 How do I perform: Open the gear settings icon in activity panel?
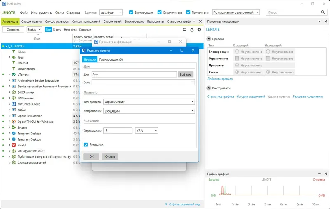click(199, 30)
